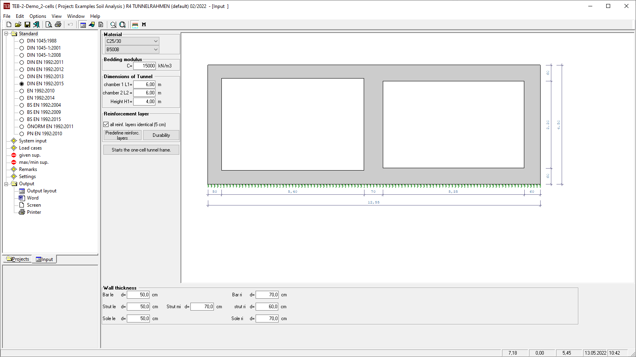Click the Screen output icon

pos(22,205)
